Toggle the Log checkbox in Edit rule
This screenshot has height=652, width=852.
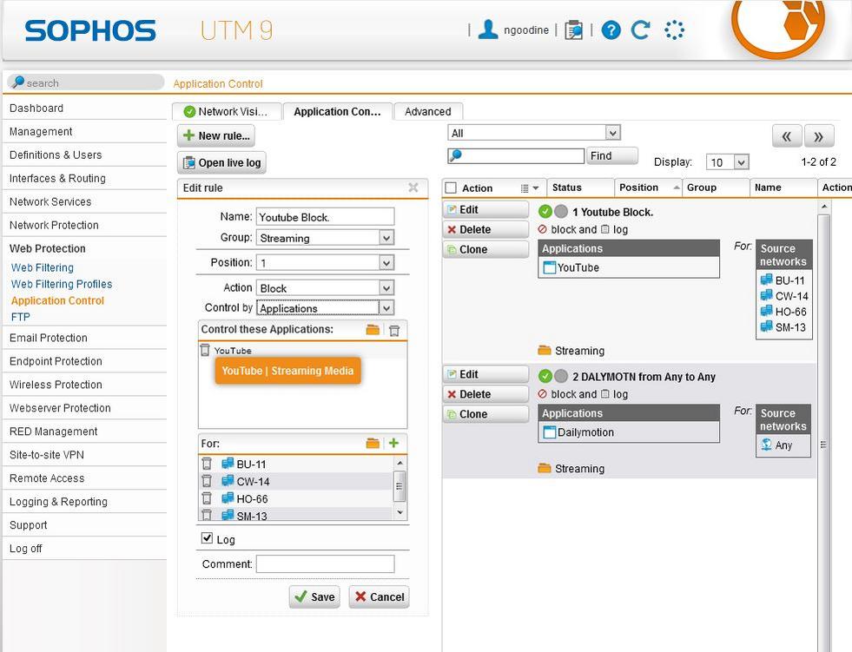point(207,538)
